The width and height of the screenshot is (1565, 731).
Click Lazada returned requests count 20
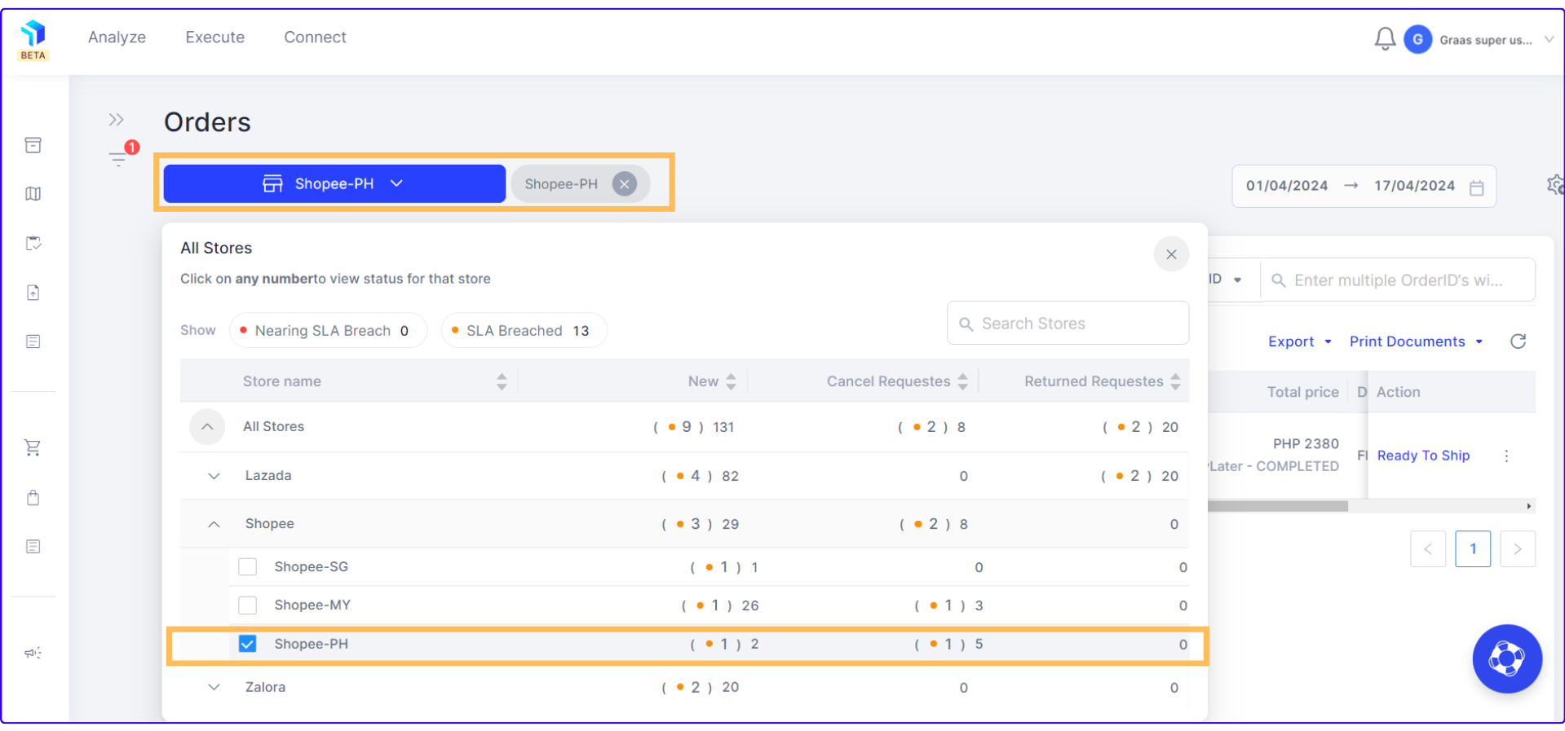coord(1170,476)
